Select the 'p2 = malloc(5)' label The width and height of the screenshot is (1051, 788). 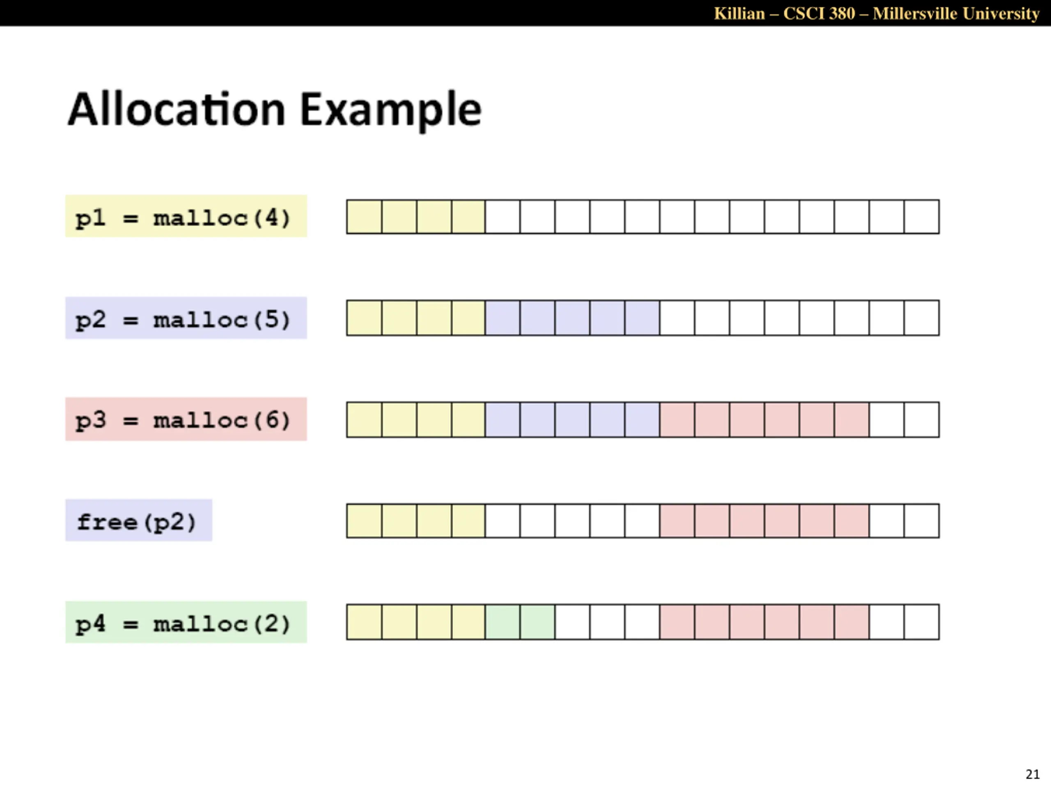point(186,318)
